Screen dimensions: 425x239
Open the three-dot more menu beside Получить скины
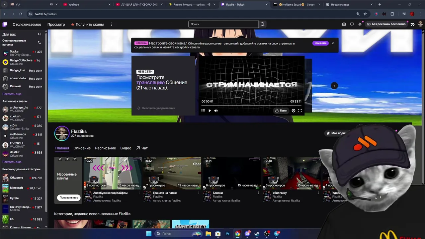[x=112, y=24]
